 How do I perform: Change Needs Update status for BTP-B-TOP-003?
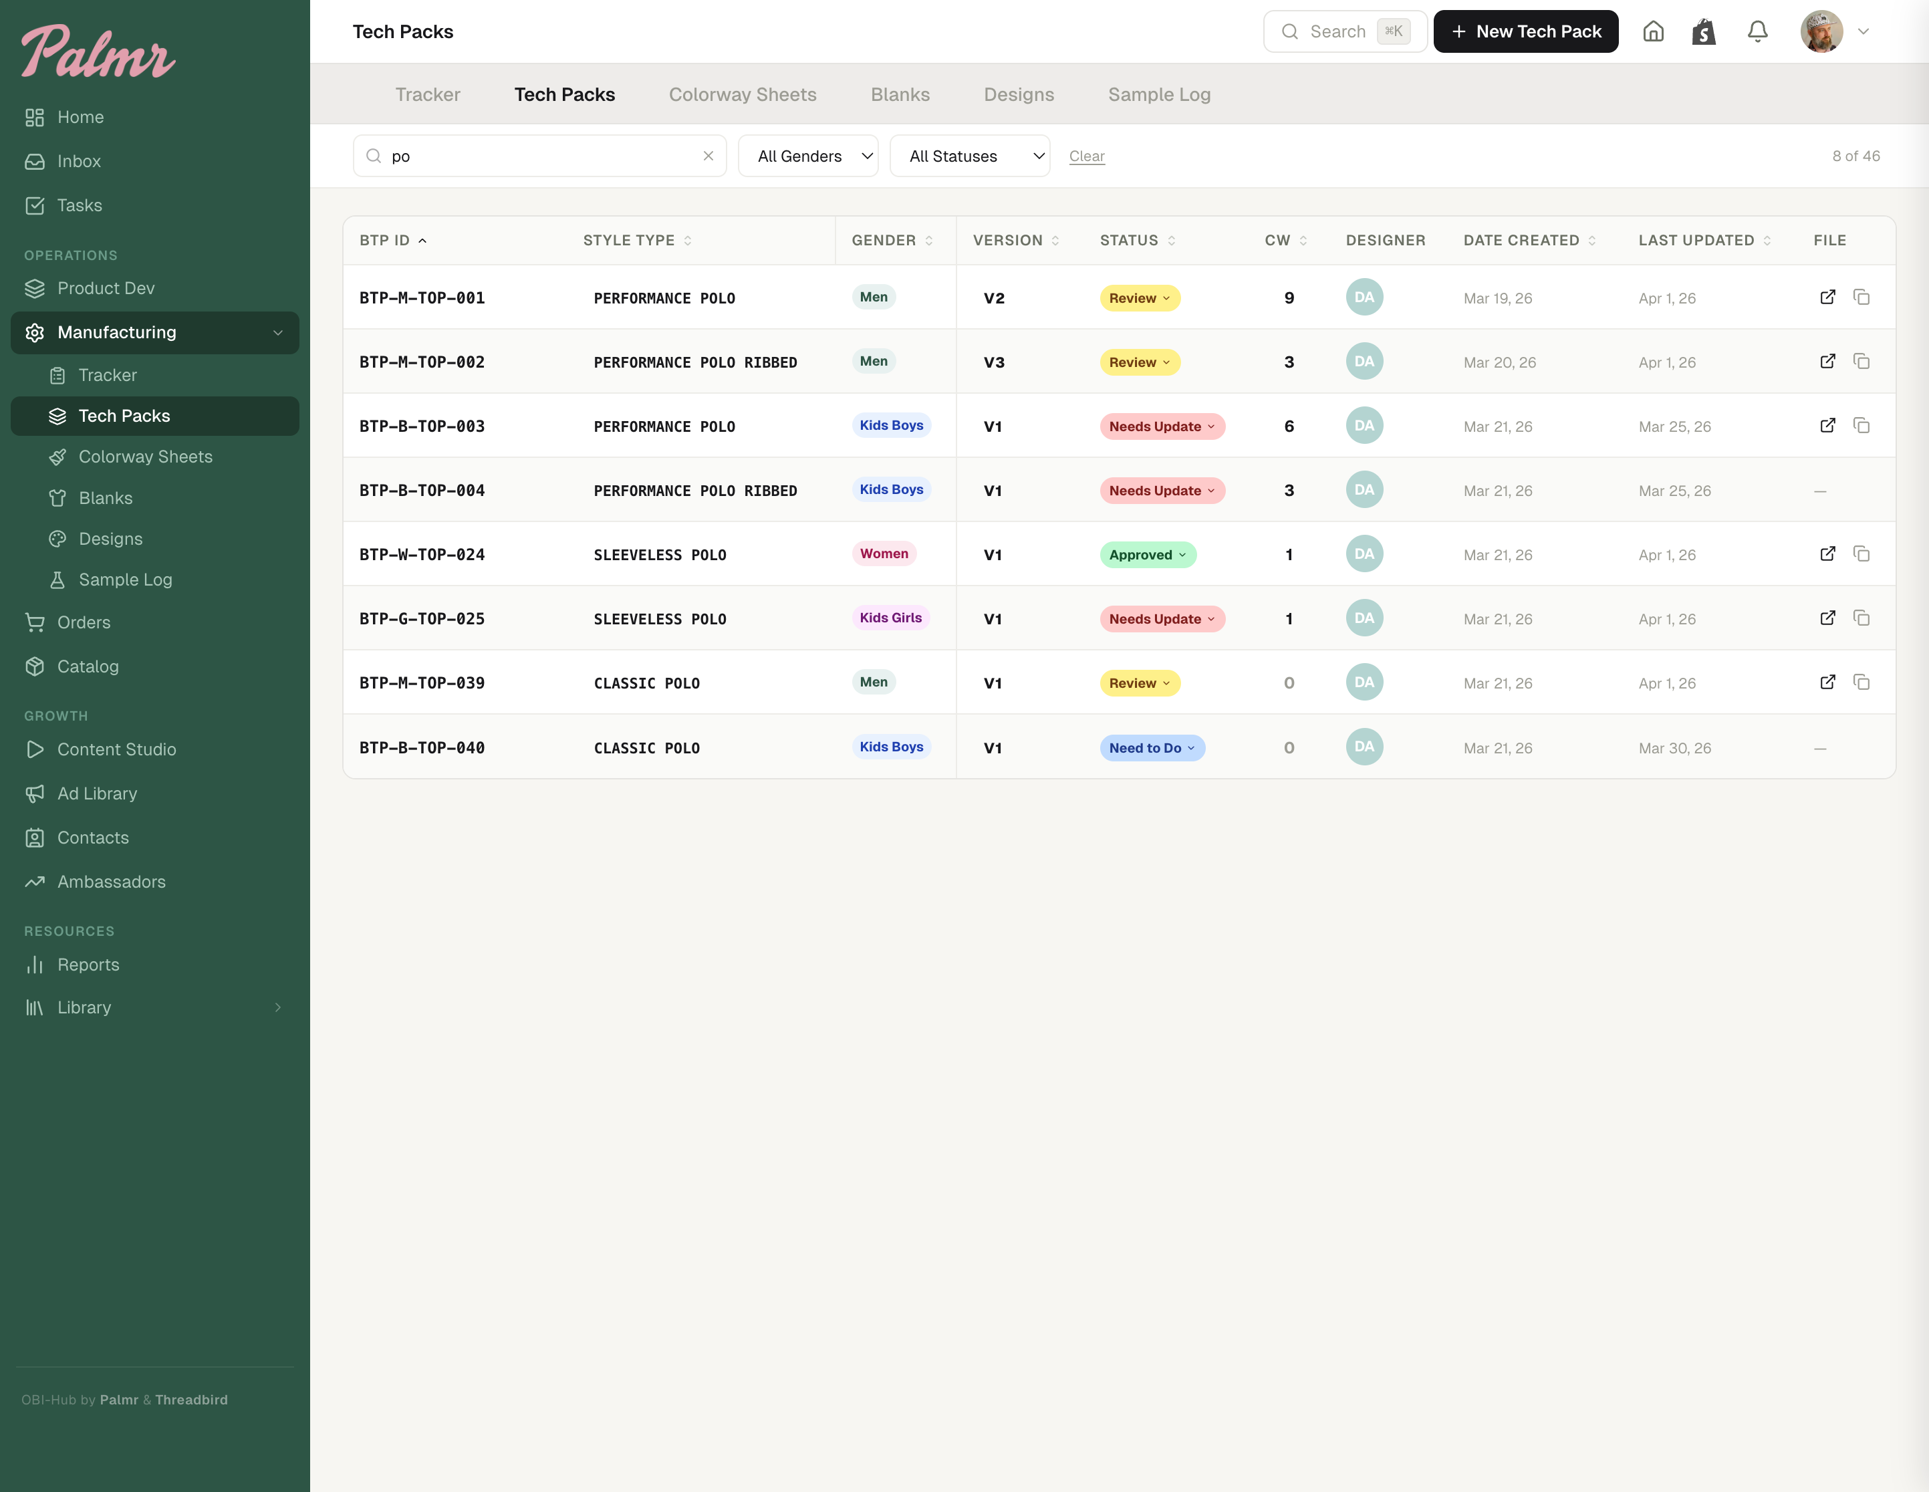pyautogui.click(x=1162, y=426)
